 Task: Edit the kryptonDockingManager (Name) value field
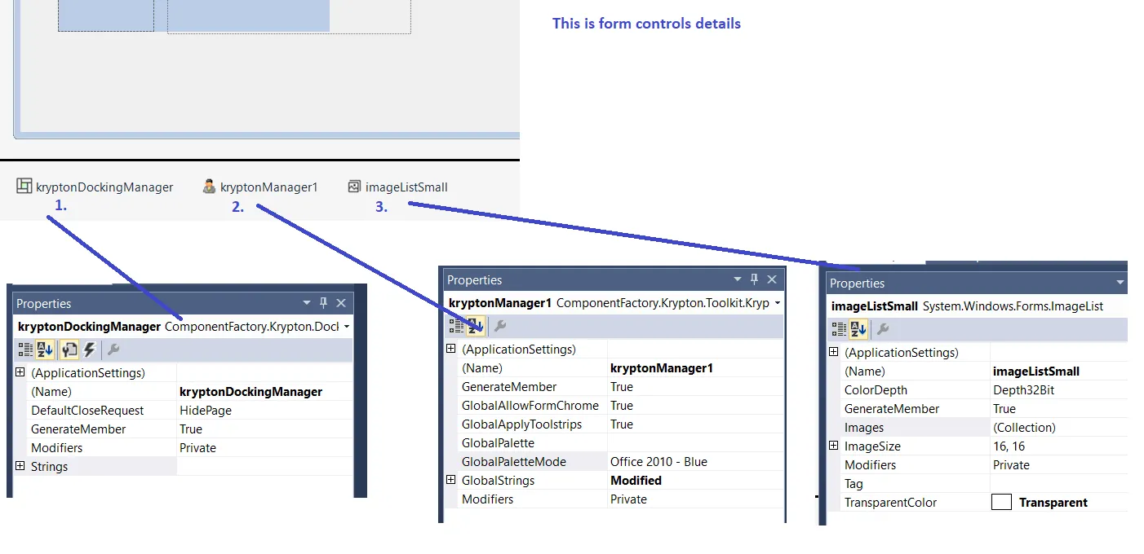(264, 392)
